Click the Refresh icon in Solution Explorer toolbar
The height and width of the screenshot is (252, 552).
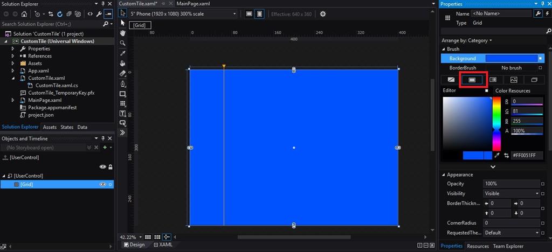(60, 15)
